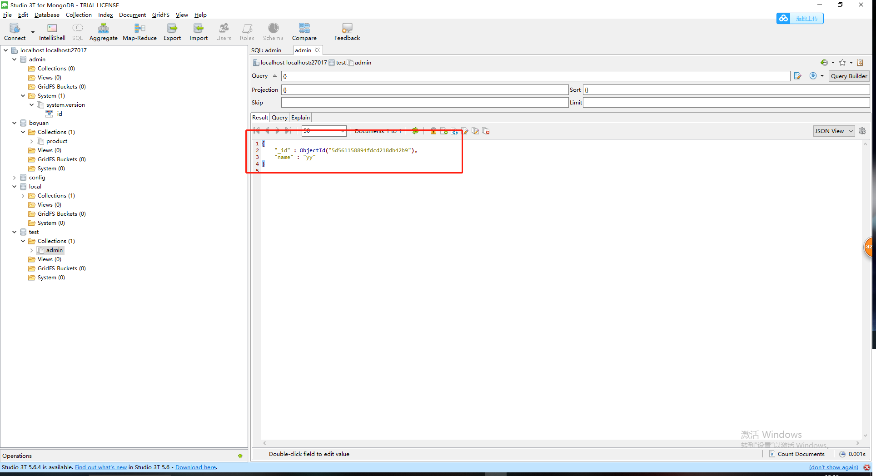Switch to the SQL: admin tab

(266, 50)
